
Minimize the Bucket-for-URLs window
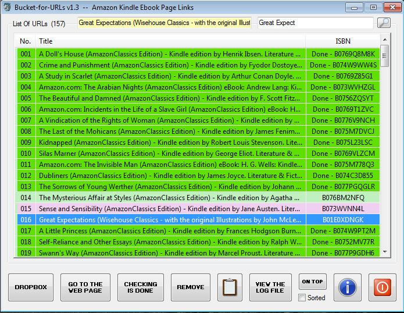tap(354, 8)
